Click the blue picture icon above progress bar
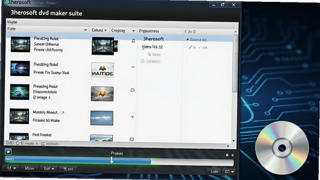Viewport: 320px width, 180px height. 8,152
